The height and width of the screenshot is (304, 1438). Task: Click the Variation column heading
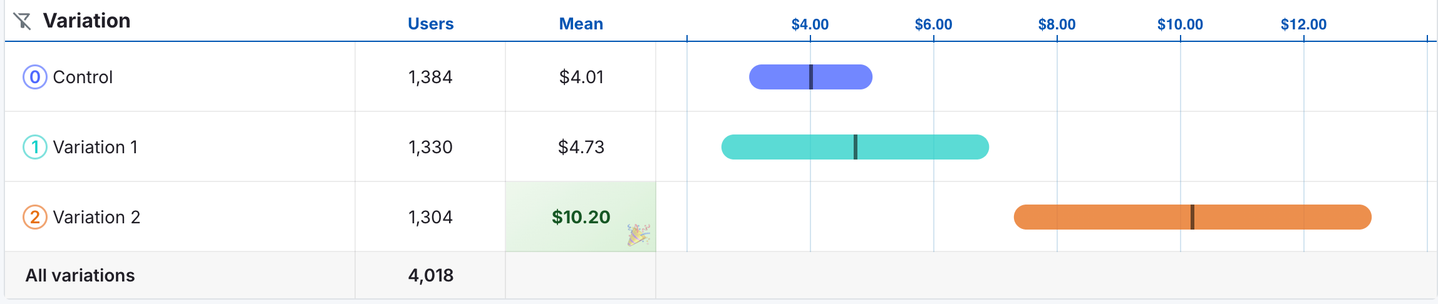(x=86, y=21)
